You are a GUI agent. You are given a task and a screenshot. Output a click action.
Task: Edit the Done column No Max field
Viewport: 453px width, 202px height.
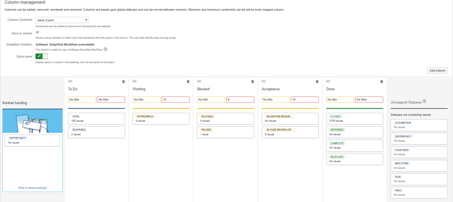(369, 100)
